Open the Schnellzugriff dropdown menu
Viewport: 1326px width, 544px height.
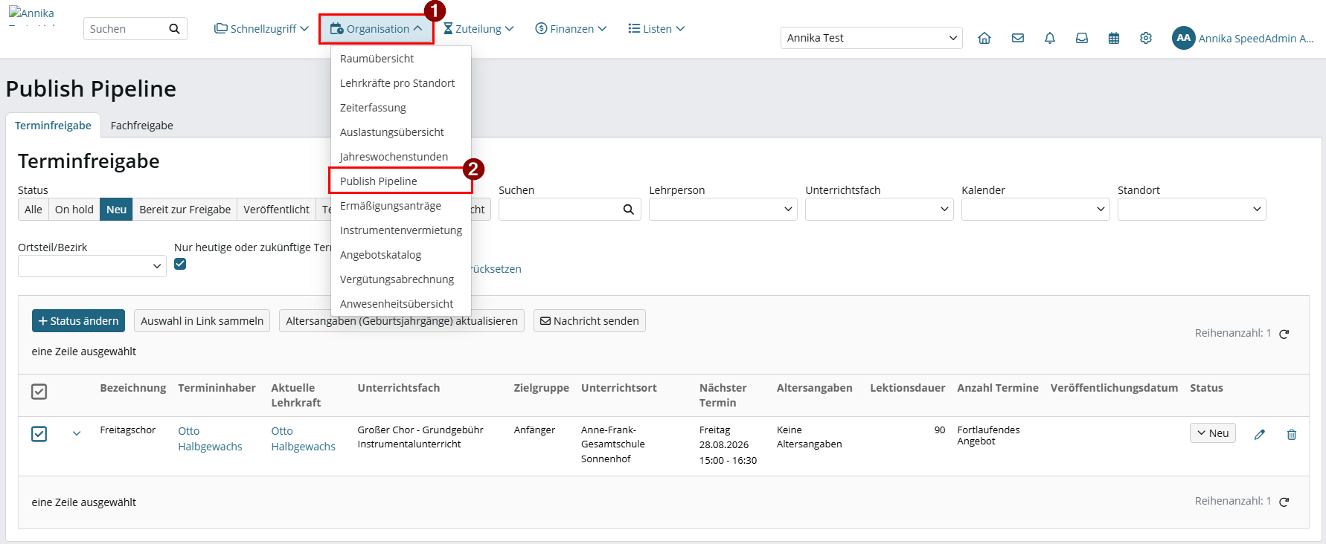(261, 29)
